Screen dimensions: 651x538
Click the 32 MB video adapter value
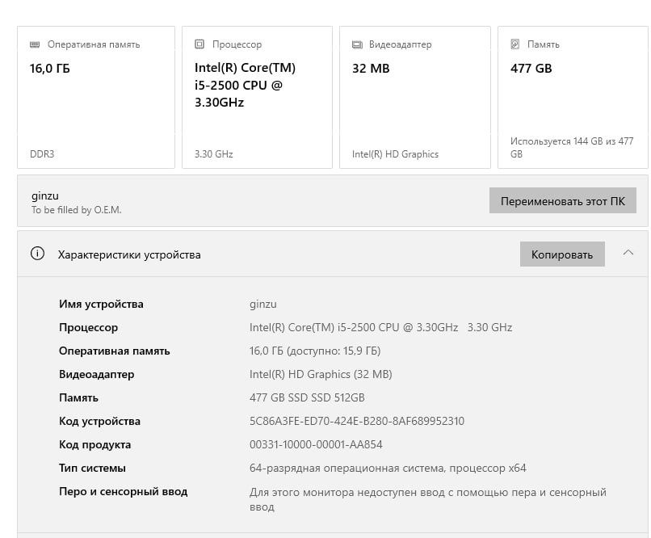[x=371, y=69]
